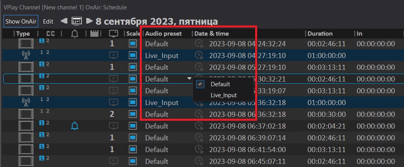Open the Default audio preset of the 04:24:32:24 row

[157, 44]
